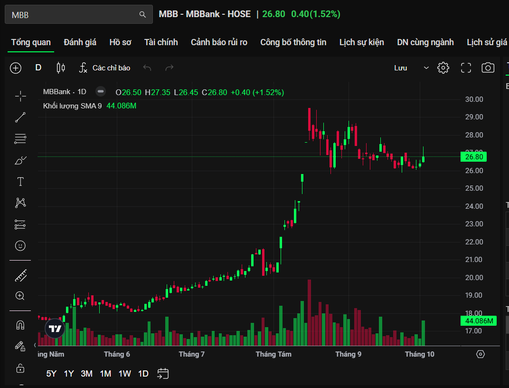Open the candlestick chart type selector

pyautogui.click(x=61, y=68)
